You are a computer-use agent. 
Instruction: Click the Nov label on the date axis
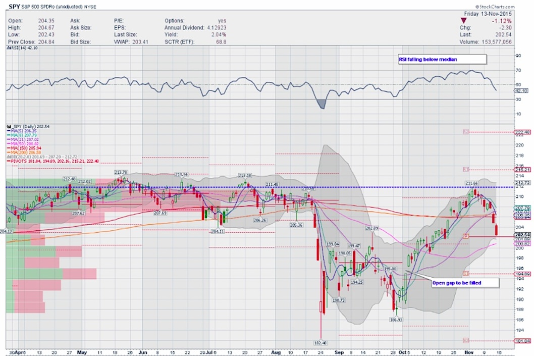(x=469, y=352)
